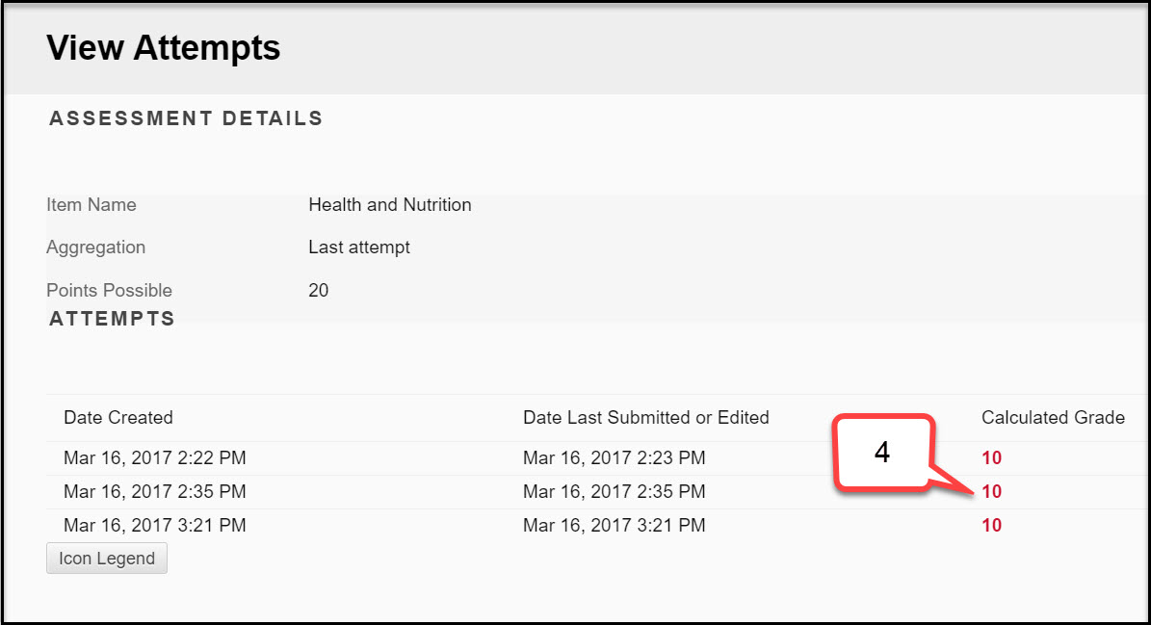Select Mar 16, 2017 2:35 PM created date
Screen dimensions: 1151x625
coord(155,491)
